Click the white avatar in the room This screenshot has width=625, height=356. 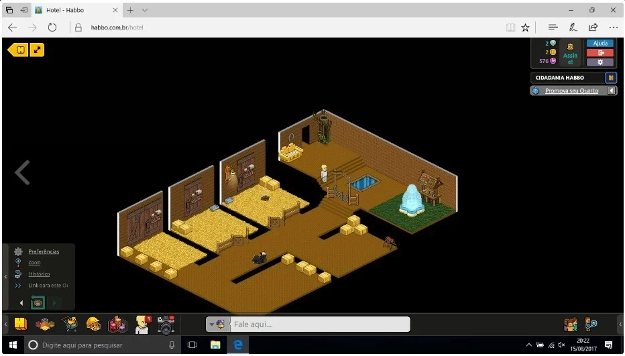pyautogui.click(x=324, y=174)
